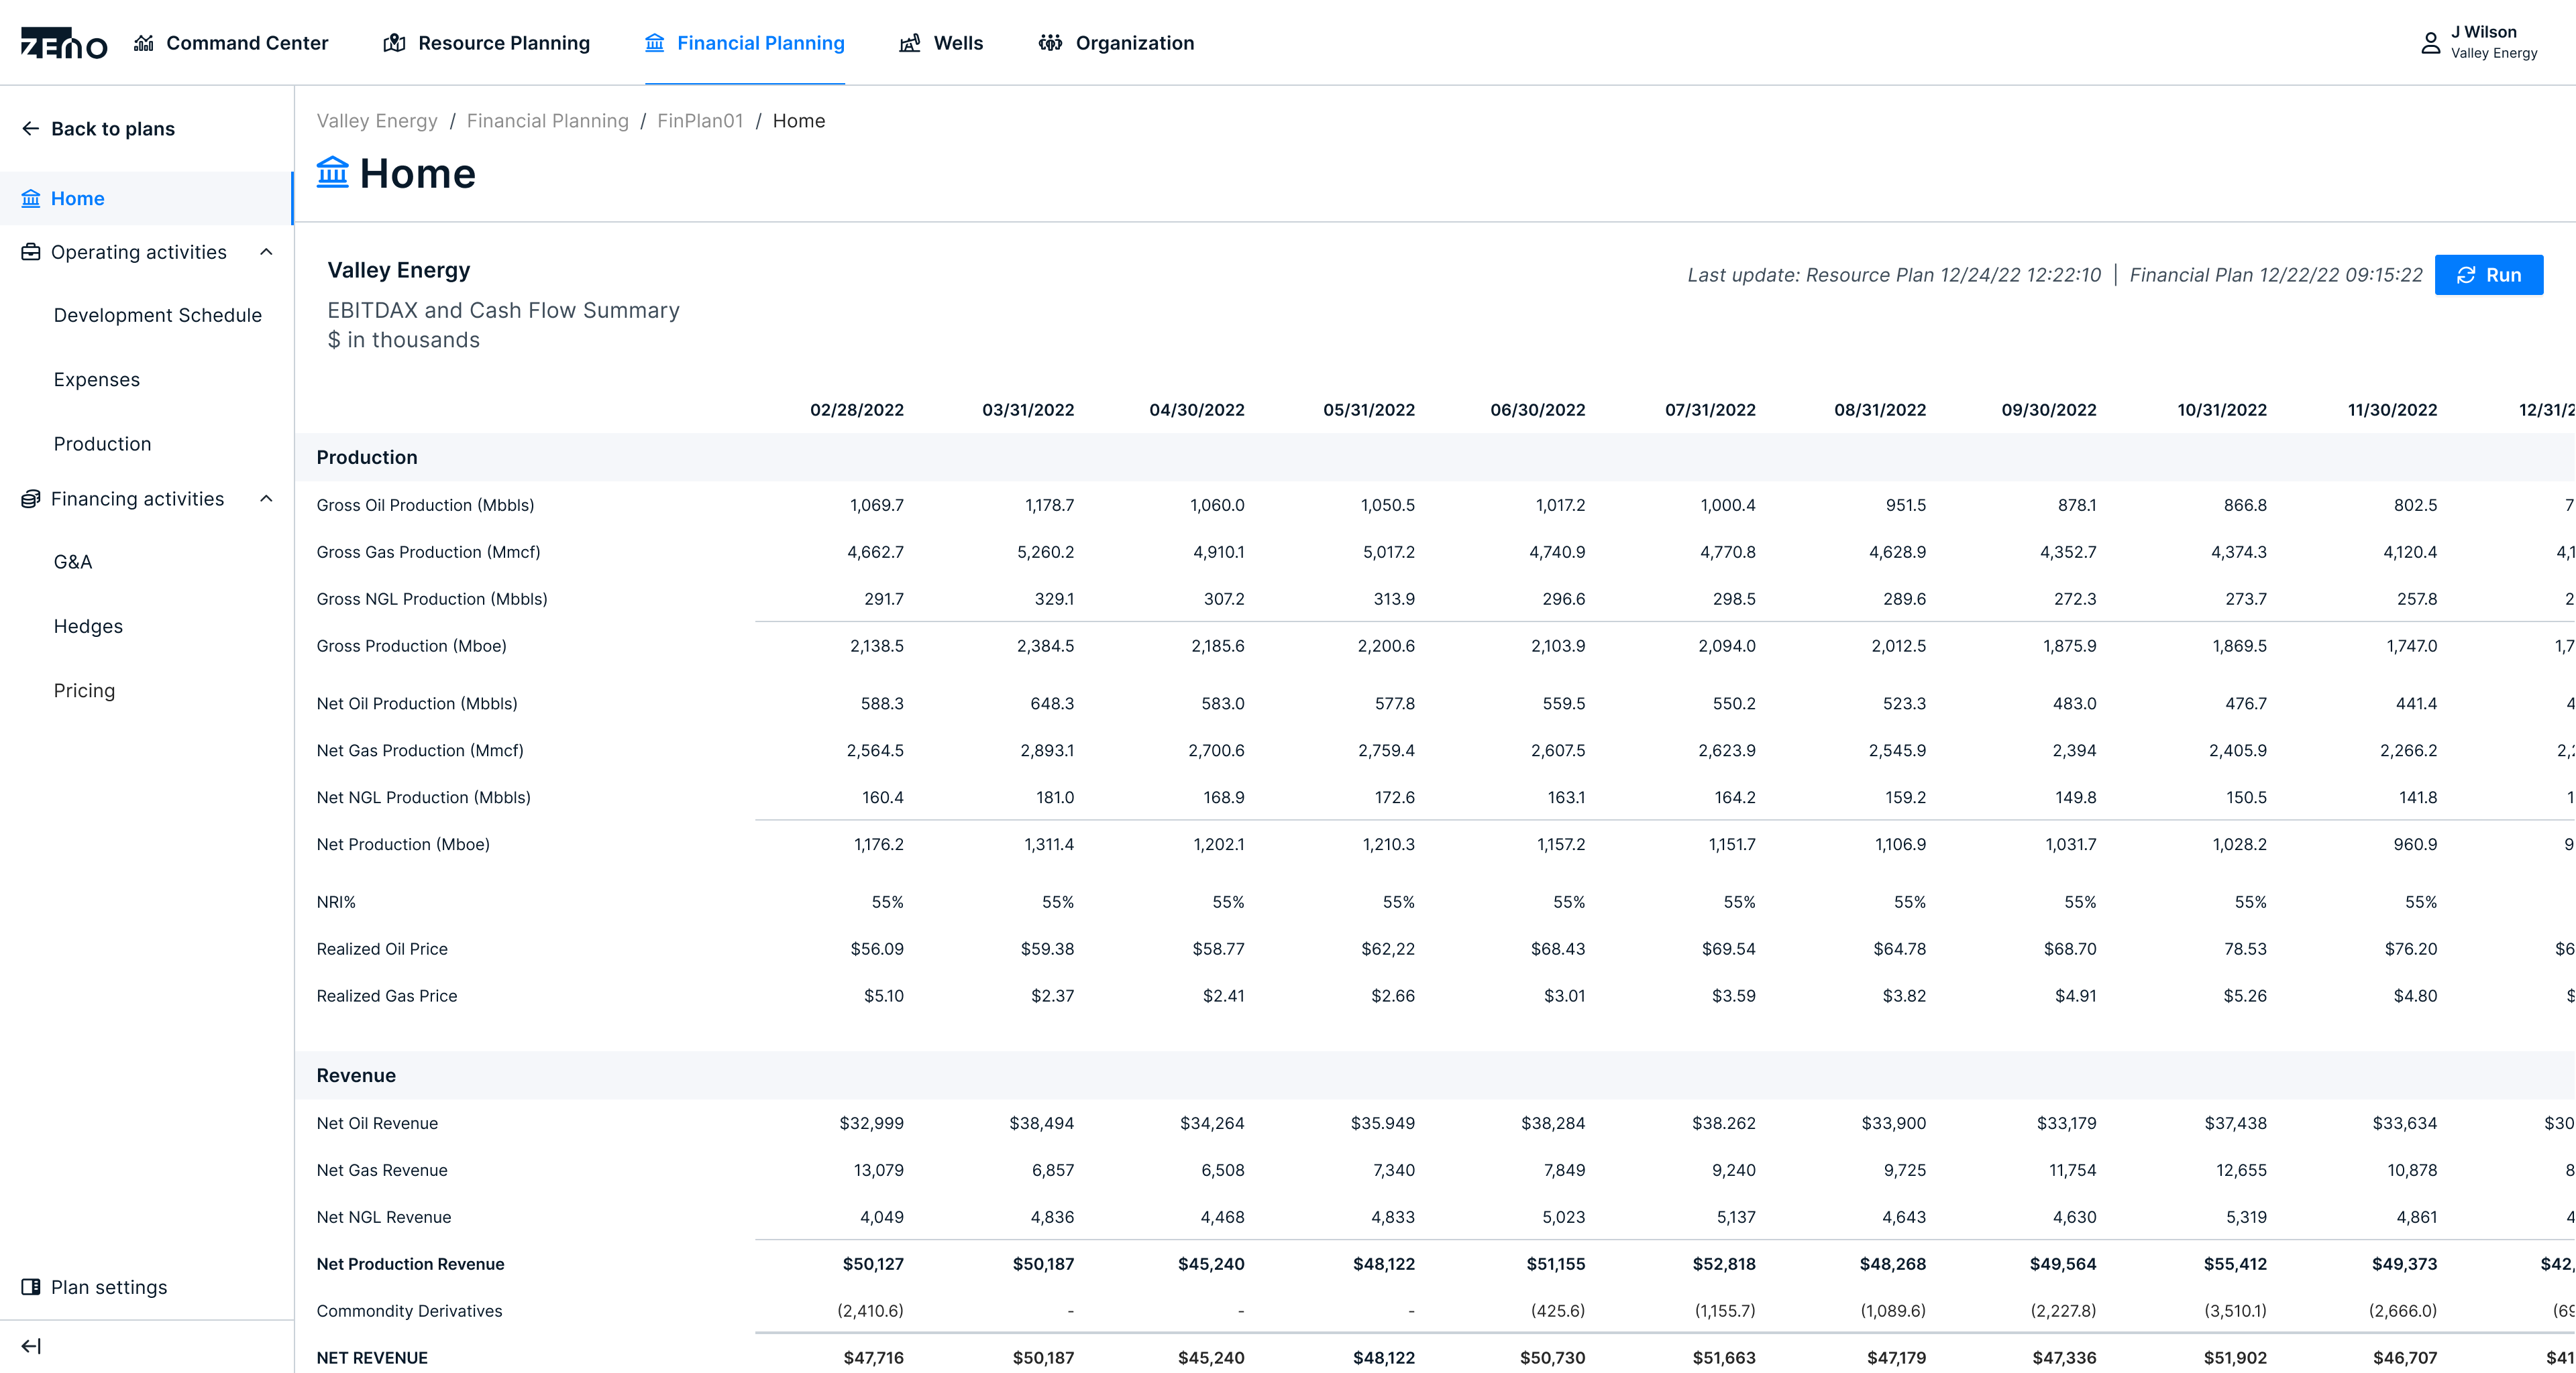Click Realized Gas Price row label
This screenshot has width=2576, height=1373.
(387, 996)
